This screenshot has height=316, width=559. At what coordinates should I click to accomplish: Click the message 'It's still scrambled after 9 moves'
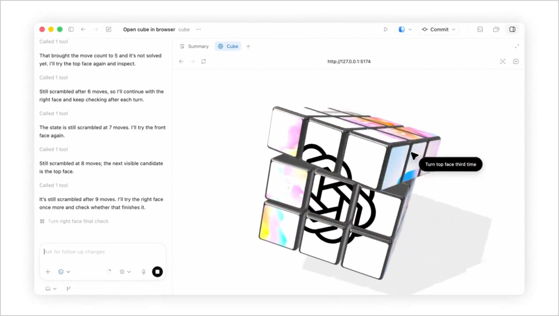click(x=101, y=203)
